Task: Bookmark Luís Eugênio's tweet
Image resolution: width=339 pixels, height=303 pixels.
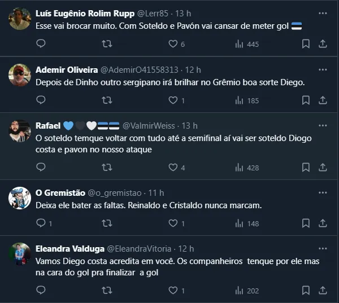Action: [306, 43]
